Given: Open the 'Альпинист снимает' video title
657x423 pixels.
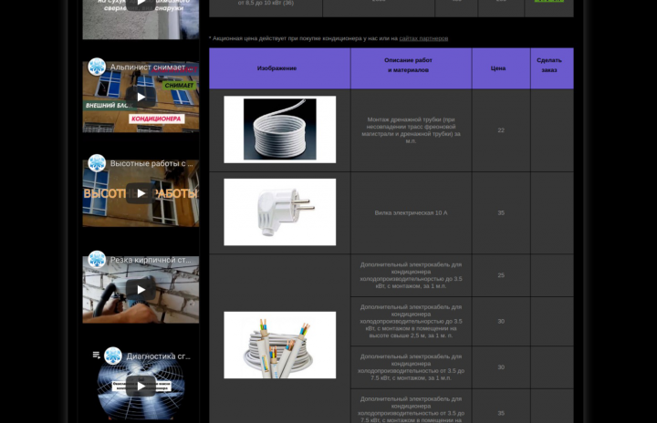Looking at the screenshot, I should point(151,67).
